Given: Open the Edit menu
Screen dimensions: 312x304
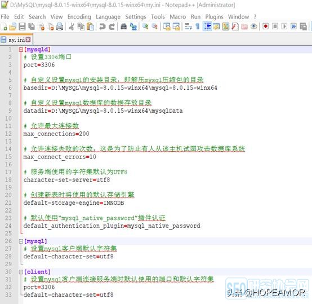Looking at the screenshot, I should point(19,17).
